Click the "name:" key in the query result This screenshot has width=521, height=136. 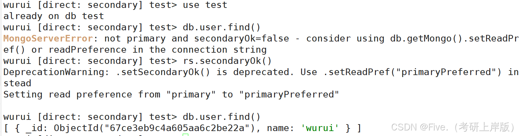coord(280,128)
